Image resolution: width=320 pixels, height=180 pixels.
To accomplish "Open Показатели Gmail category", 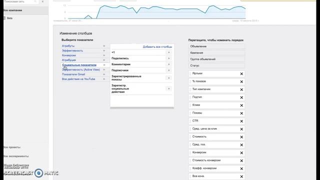I will [x=73, y=74].
